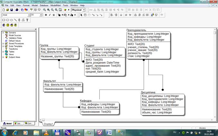Click the Print icon in toolbar
Screen dimensions: 218x136
tap(17, 10)
